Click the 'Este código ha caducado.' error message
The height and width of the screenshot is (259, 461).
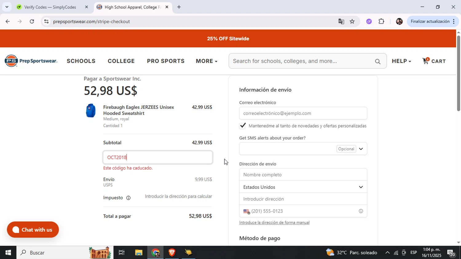(x=128, y=168)
